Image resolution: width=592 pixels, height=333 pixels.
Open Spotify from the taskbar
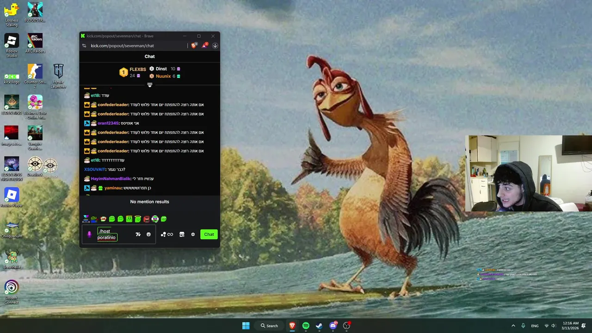click(x=306, y=326)
